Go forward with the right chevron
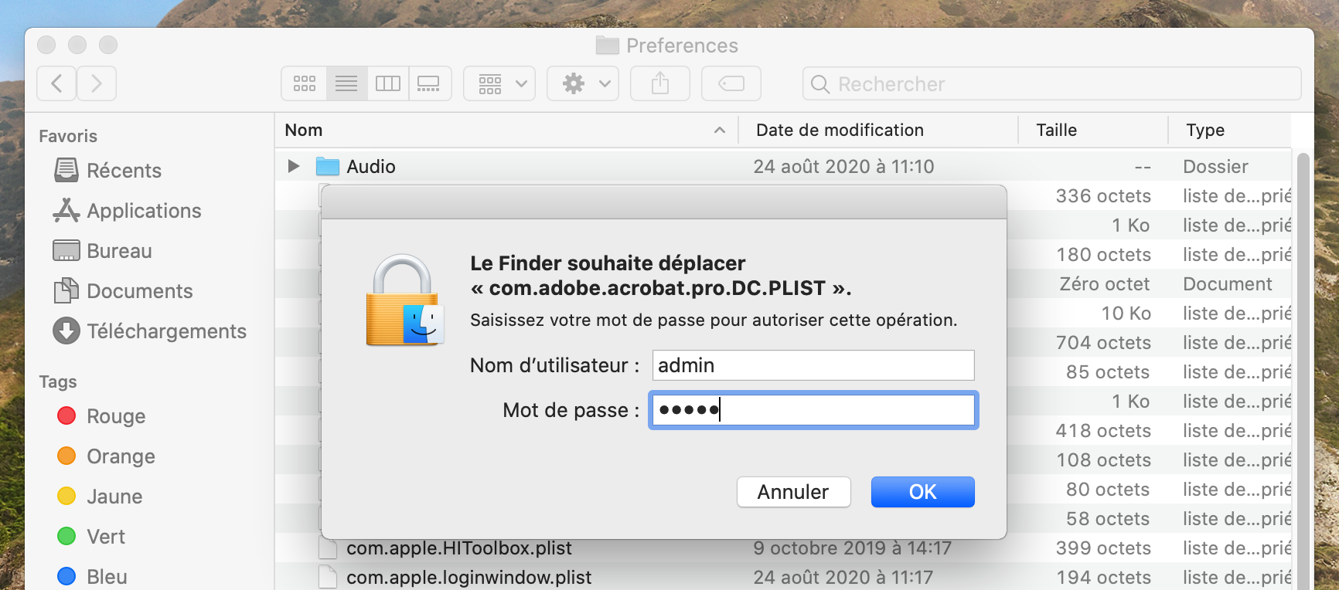1339x590 pixels. pos(97,83)
